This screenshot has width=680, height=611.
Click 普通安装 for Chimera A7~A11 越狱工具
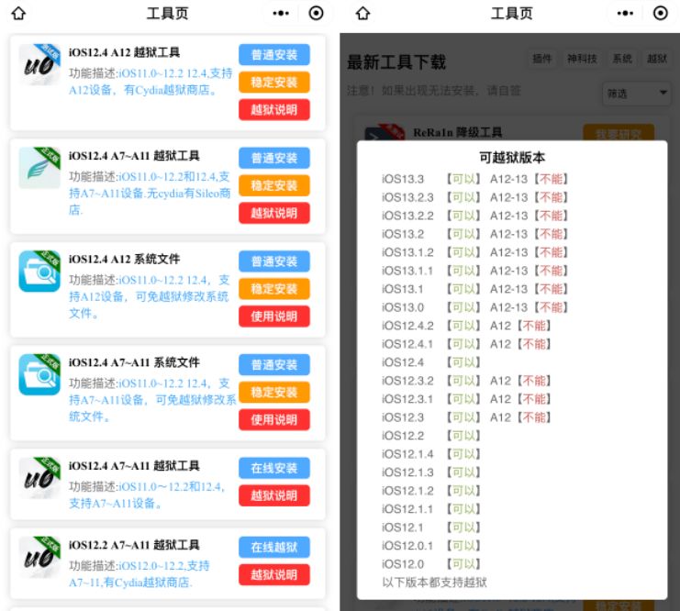pos(274,158)
